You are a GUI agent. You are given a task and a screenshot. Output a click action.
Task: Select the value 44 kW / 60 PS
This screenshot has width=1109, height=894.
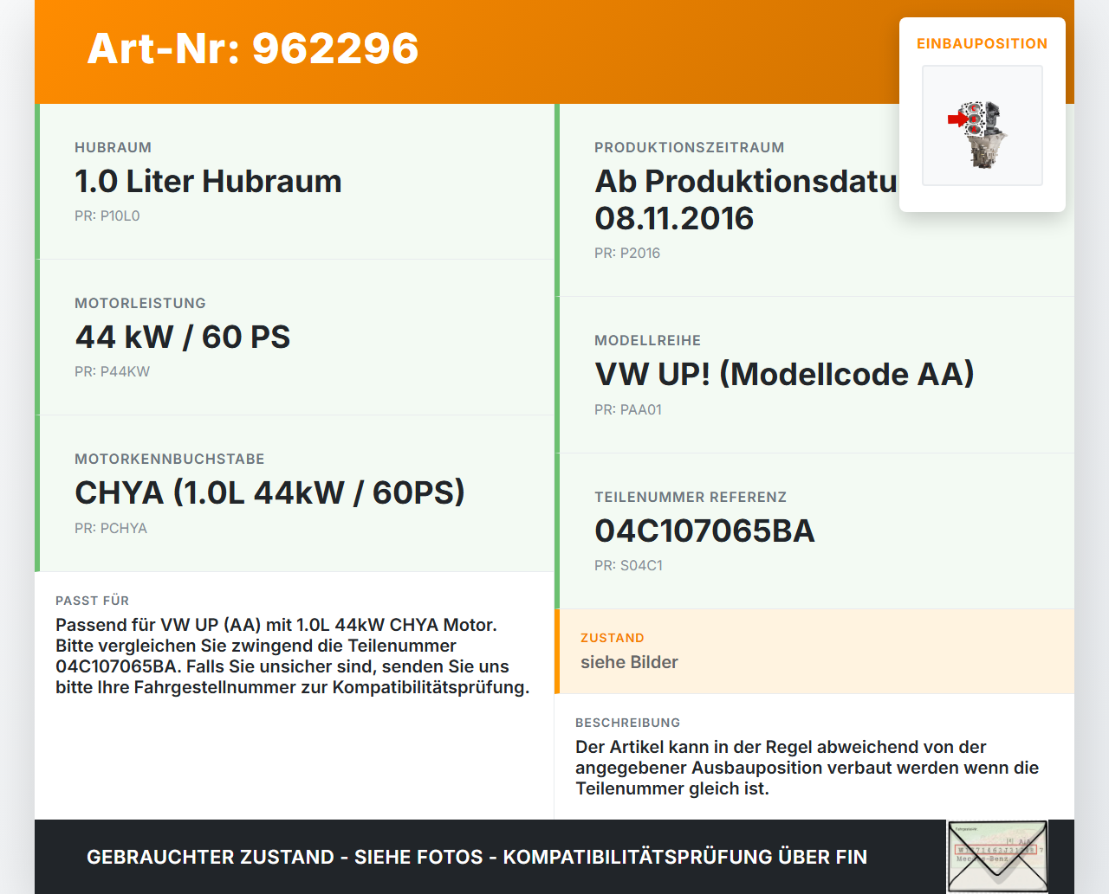point(183,338)
